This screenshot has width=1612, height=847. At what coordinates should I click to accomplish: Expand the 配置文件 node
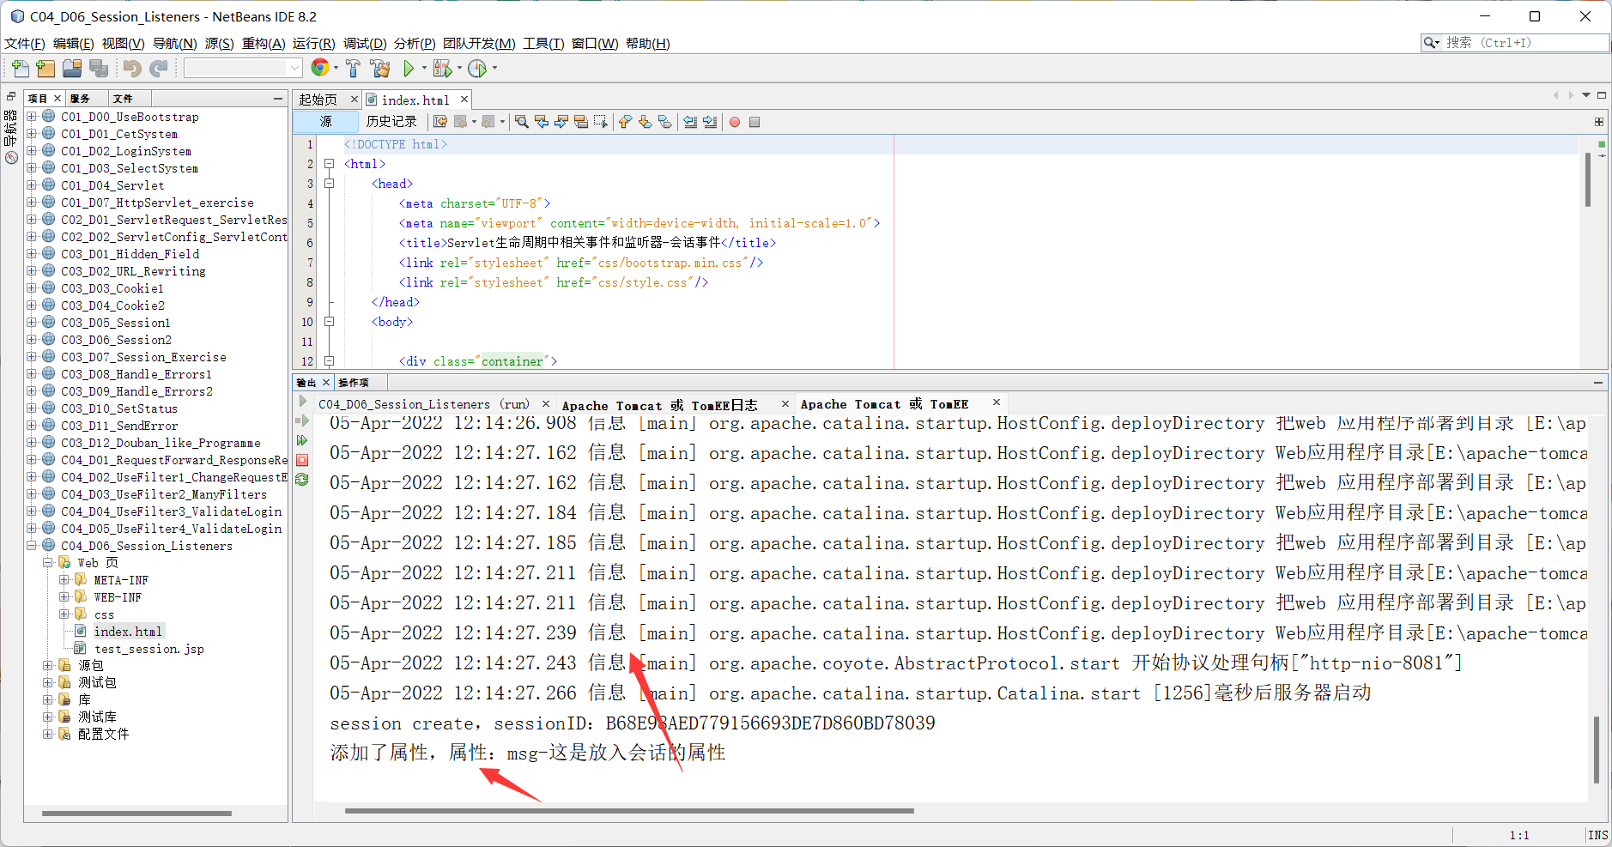pos(48,734)
